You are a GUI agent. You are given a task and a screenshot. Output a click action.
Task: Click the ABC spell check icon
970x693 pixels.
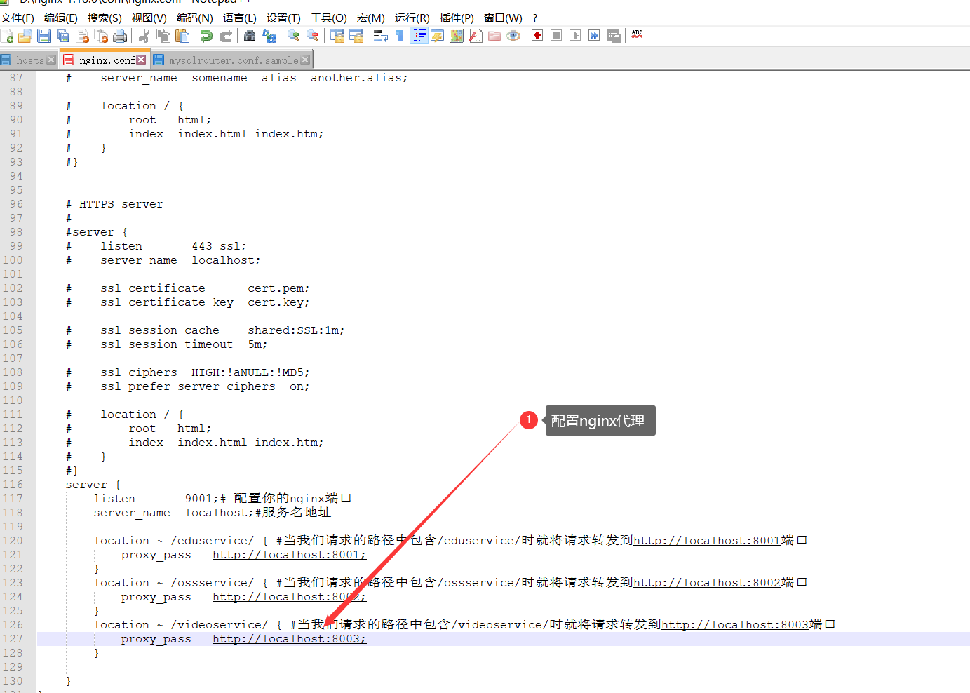[637, 34]
